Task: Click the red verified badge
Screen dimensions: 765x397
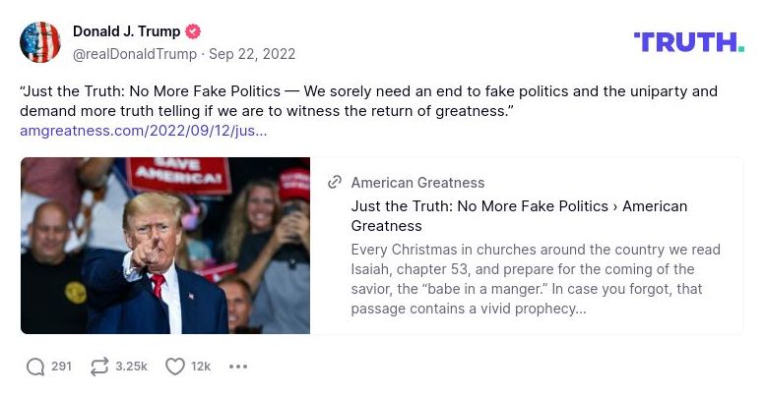Action: pos(194,31)
